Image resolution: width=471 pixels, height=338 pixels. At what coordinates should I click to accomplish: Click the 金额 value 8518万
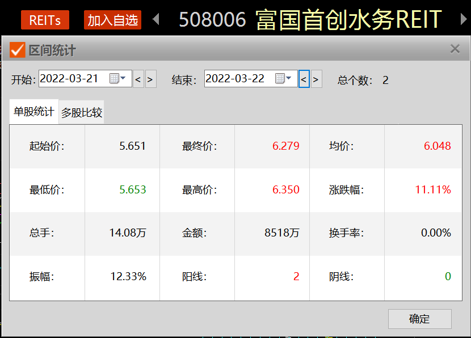(282, 233)
